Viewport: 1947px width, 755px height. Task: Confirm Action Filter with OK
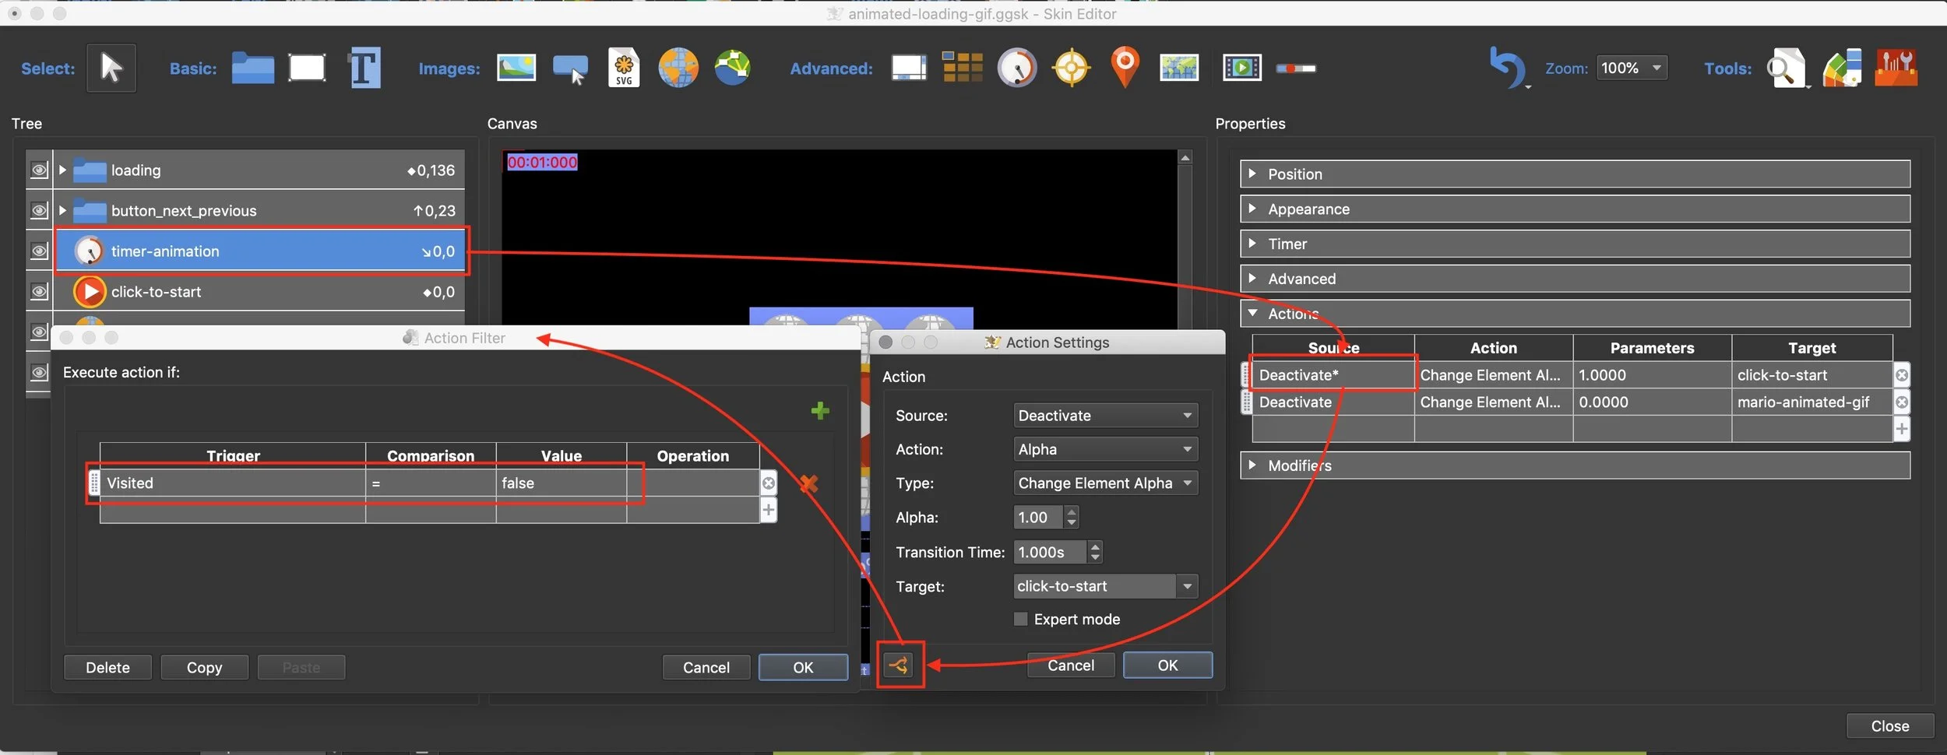pos(803,667)
